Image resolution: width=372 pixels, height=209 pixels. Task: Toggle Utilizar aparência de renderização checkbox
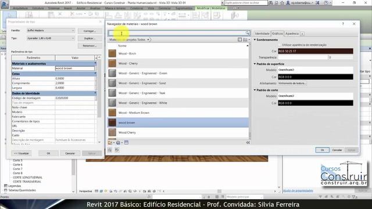coord(280,45)
